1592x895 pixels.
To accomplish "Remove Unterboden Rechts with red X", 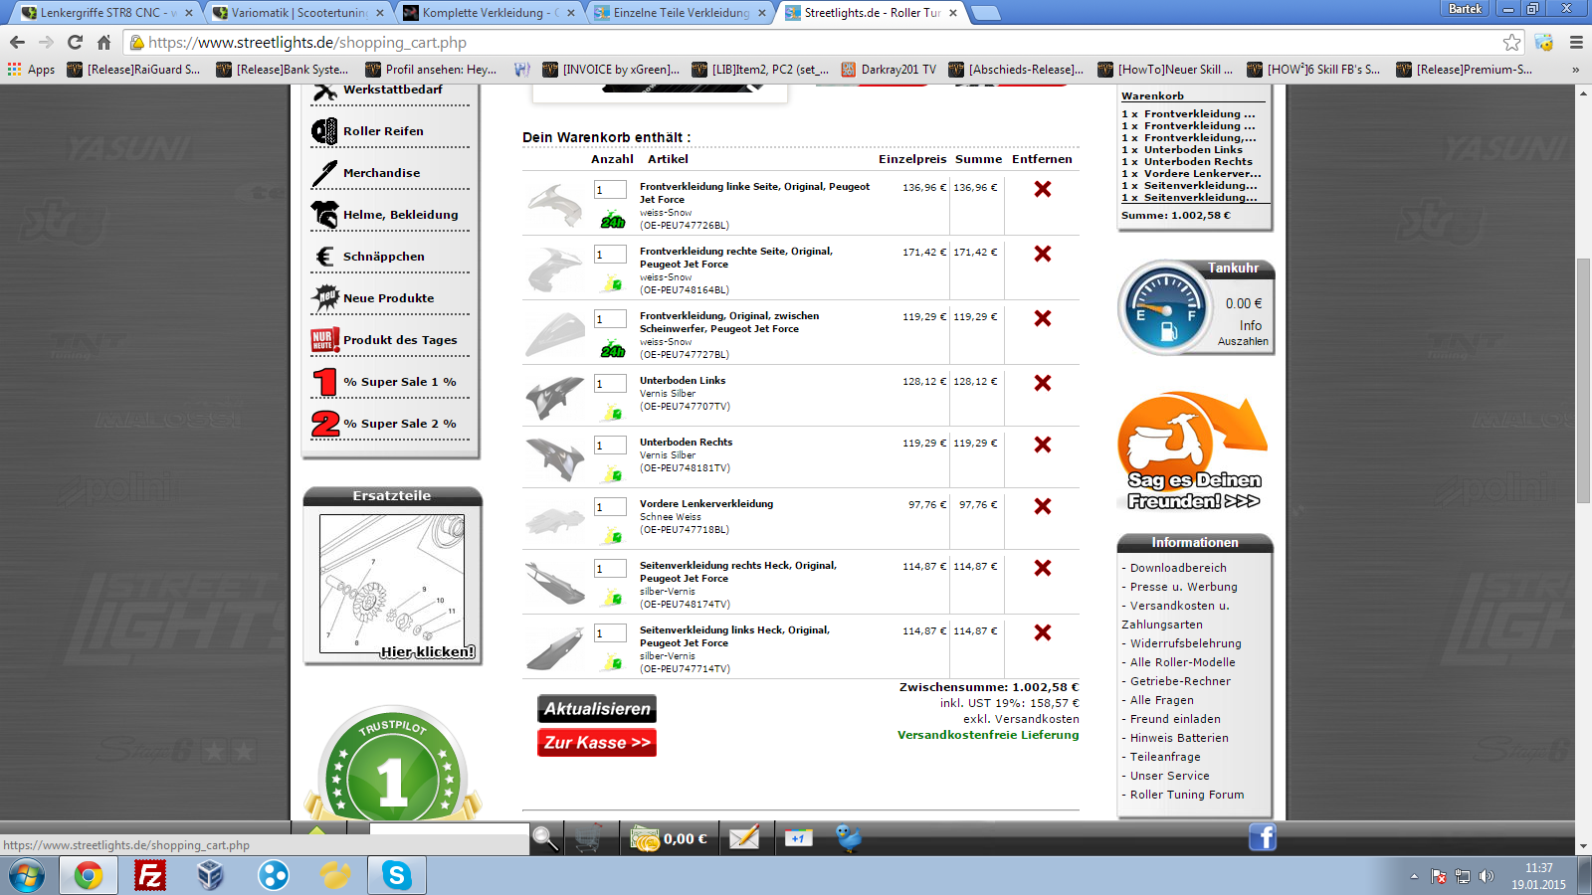I will coord(1043,445).
